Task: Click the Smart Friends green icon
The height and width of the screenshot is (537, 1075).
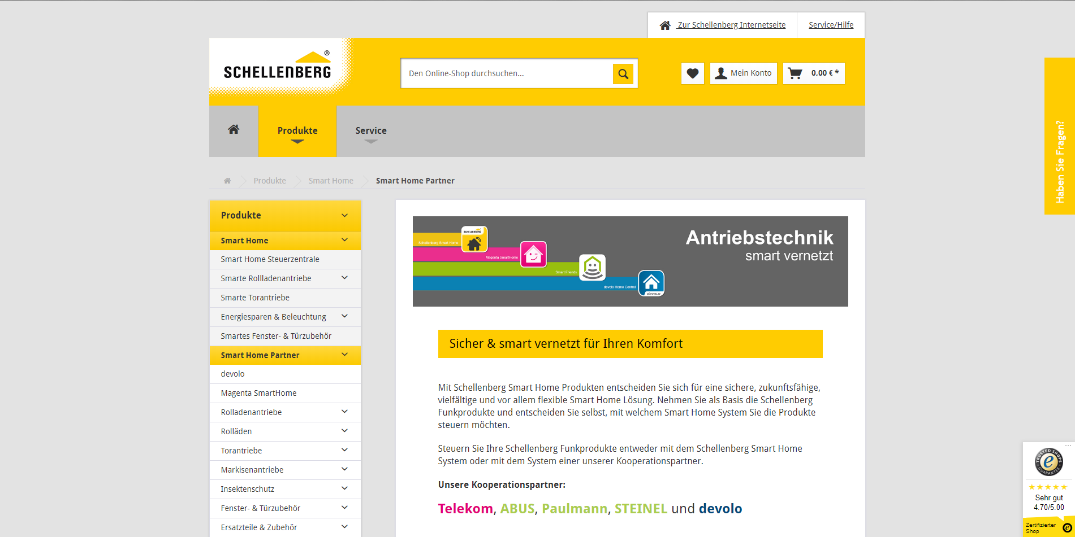Action: 592,268
